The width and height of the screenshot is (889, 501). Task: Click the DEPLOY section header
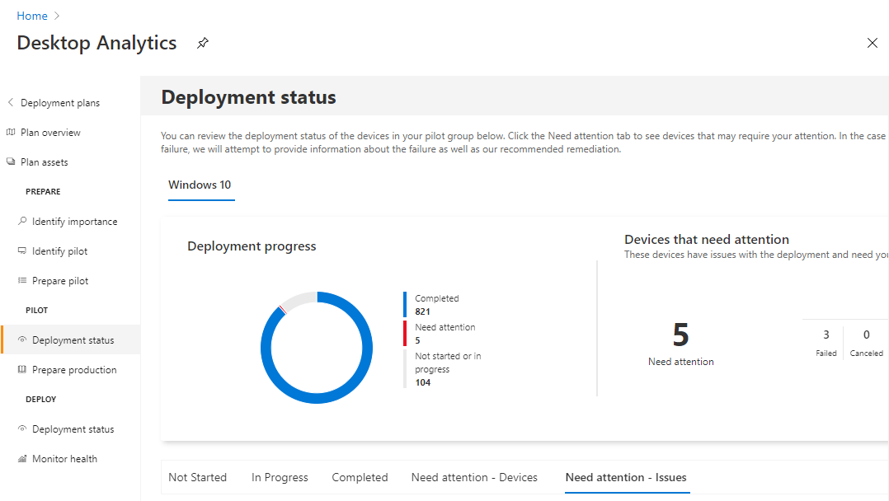pos(41,399)
